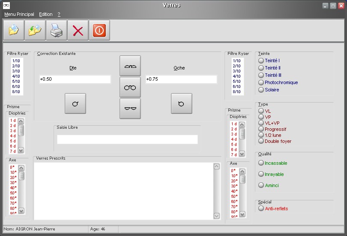Click down arrow of Verres Prescrits scrollbar
Screen dimensions: 347x236
tap(217, 215)
